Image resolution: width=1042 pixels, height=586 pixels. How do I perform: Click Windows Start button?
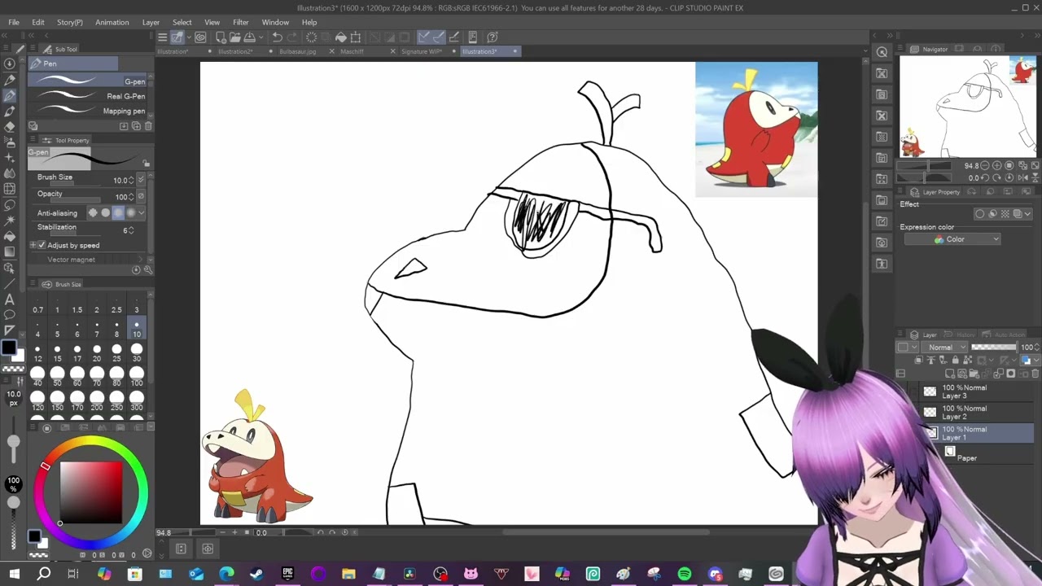13,574
